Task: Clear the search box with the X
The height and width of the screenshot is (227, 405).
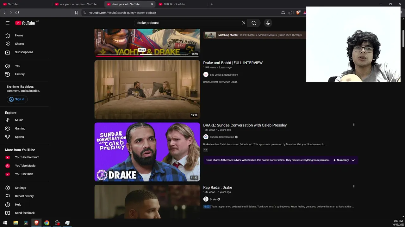Action: pyautogui.click(x=244, y=23)
